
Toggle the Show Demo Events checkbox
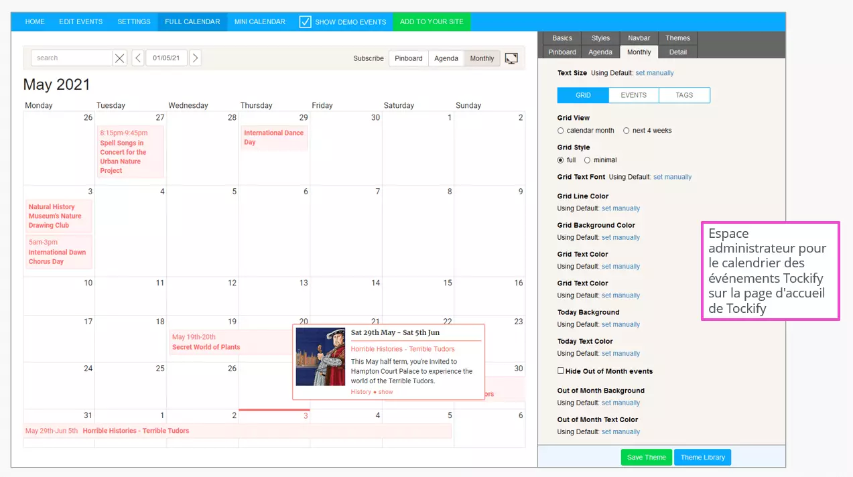point(306,21)
